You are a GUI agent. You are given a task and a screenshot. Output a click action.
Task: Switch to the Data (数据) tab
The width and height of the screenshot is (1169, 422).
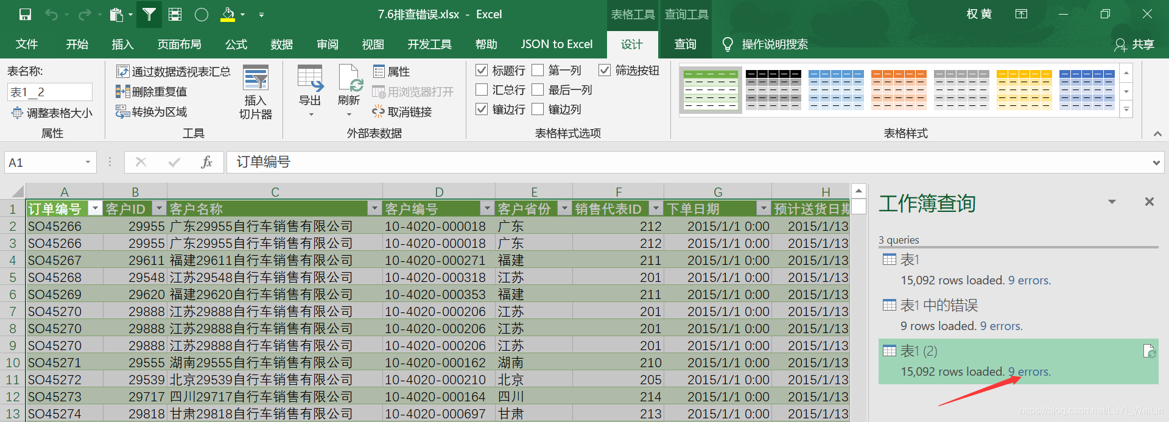[282, 44]
